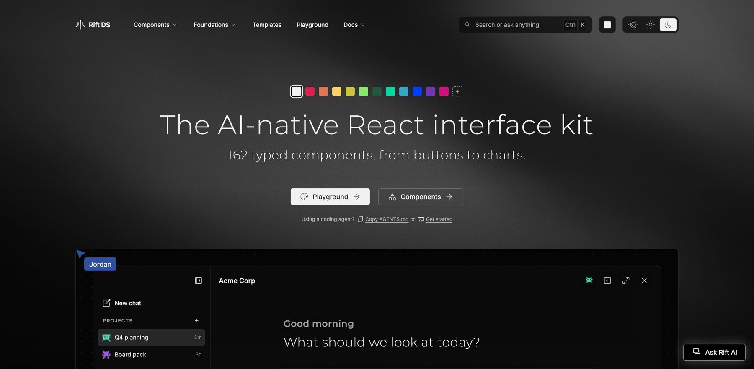754x369 pixels.
Task: Select the yellow accent swatch
Action: (337, 91)
